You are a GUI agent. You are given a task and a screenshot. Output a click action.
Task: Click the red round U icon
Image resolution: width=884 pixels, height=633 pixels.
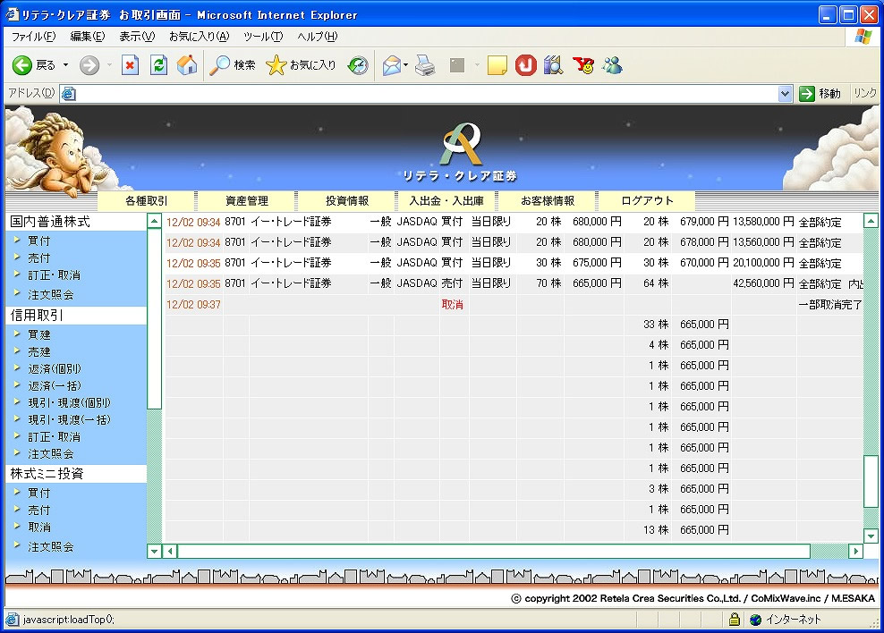click(525, 65)
